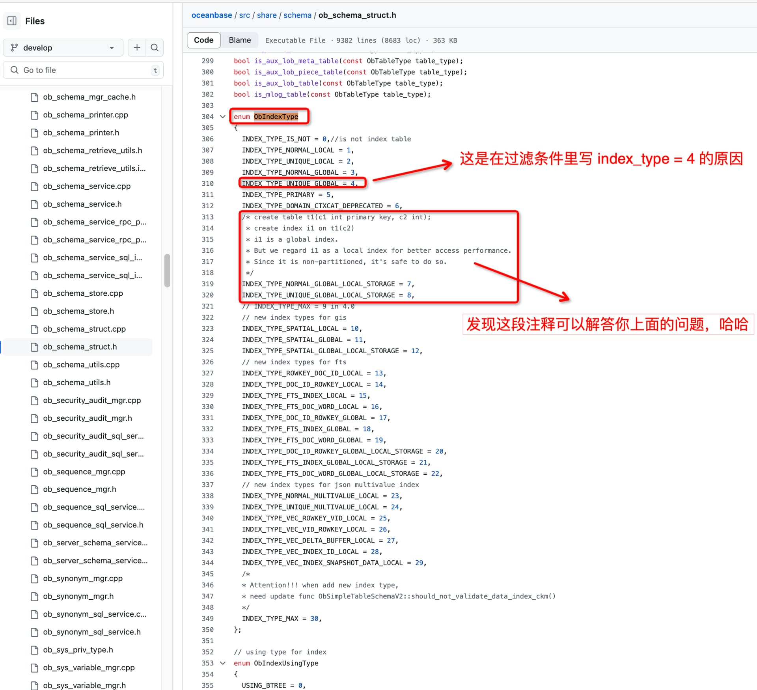This screenshot has width=757, height=690.
Task: Click file icon next to ob_schema_retrieve_utils.h
Action: tap(35, 151)
